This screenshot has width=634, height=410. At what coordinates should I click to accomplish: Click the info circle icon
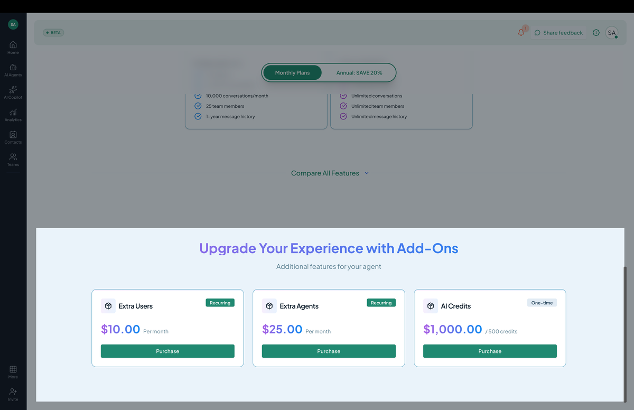tap(596, 33)
